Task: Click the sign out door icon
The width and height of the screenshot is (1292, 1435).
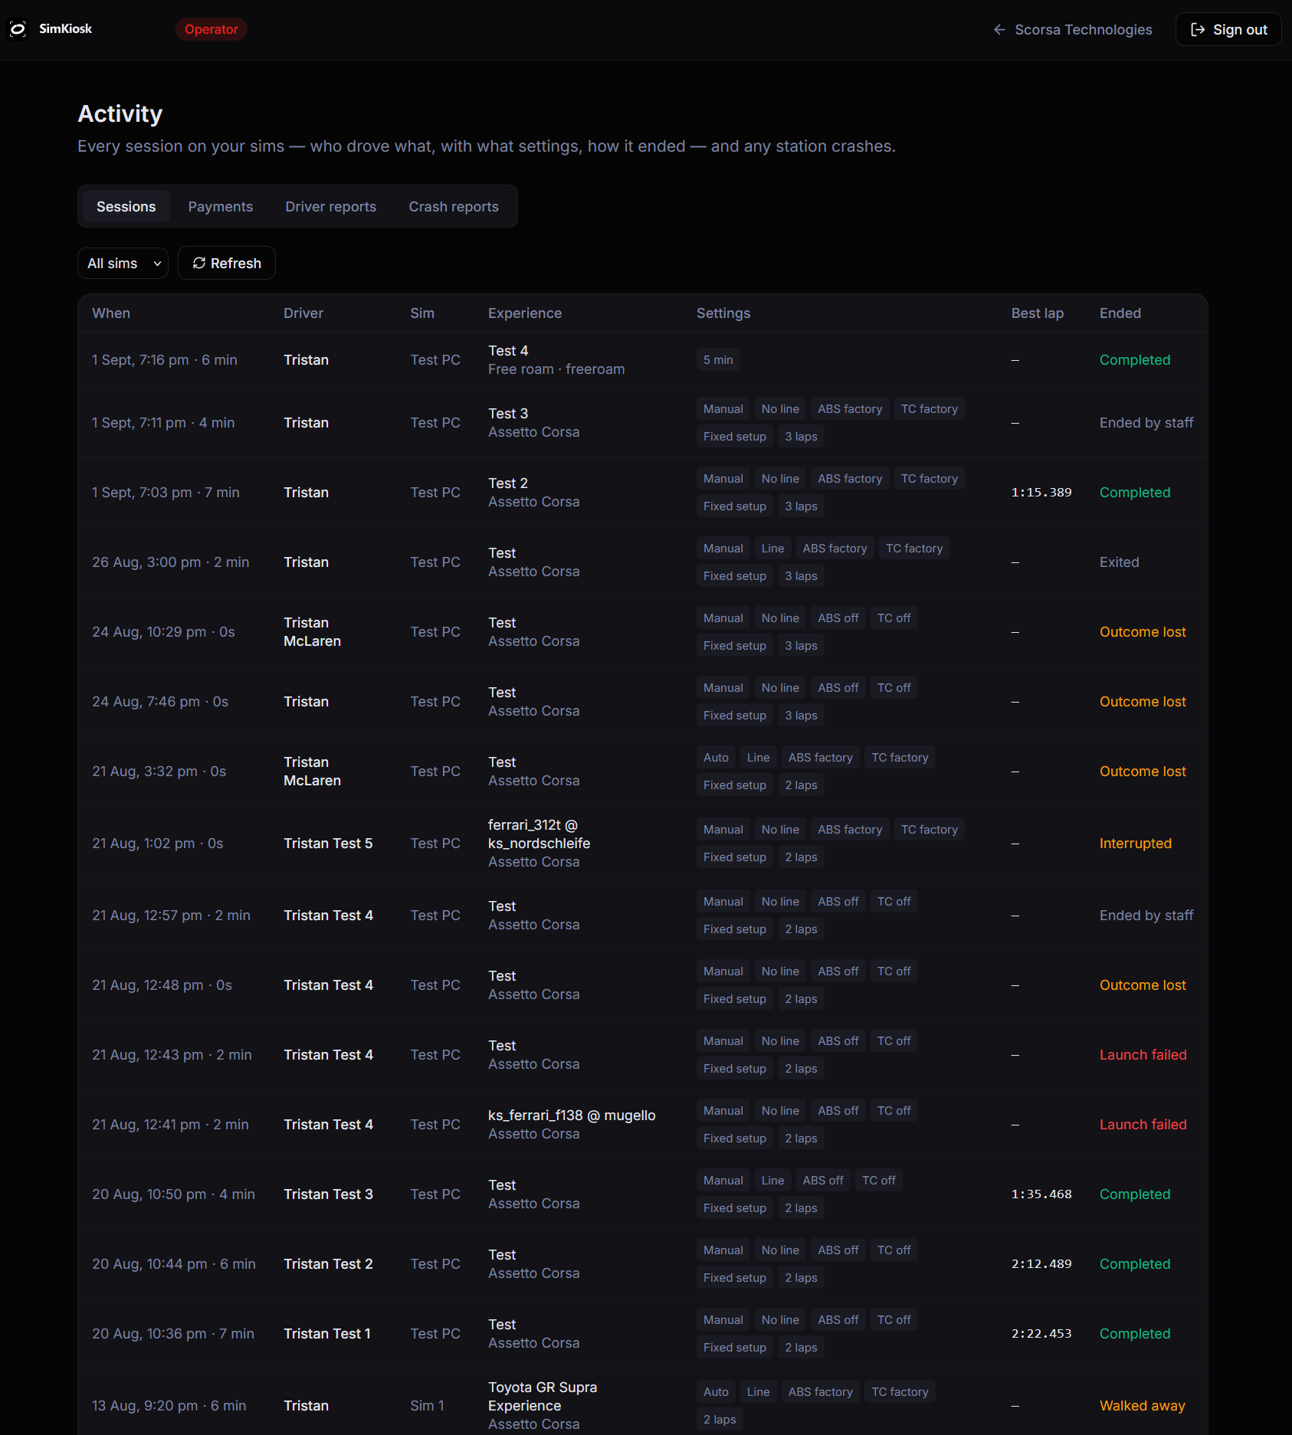Action: click(1198, 30)
